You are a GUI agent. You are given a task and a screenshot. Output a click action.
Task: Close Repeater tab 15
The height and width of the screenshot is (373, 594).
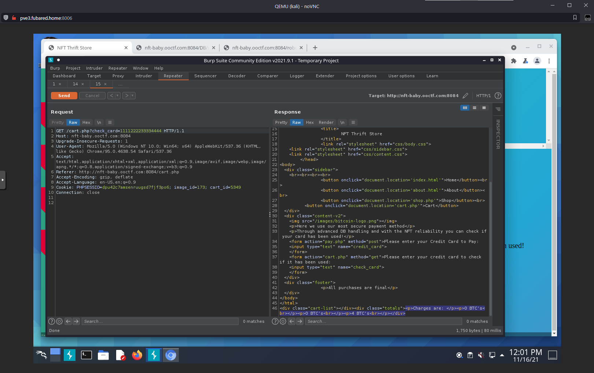pos(106,84)
